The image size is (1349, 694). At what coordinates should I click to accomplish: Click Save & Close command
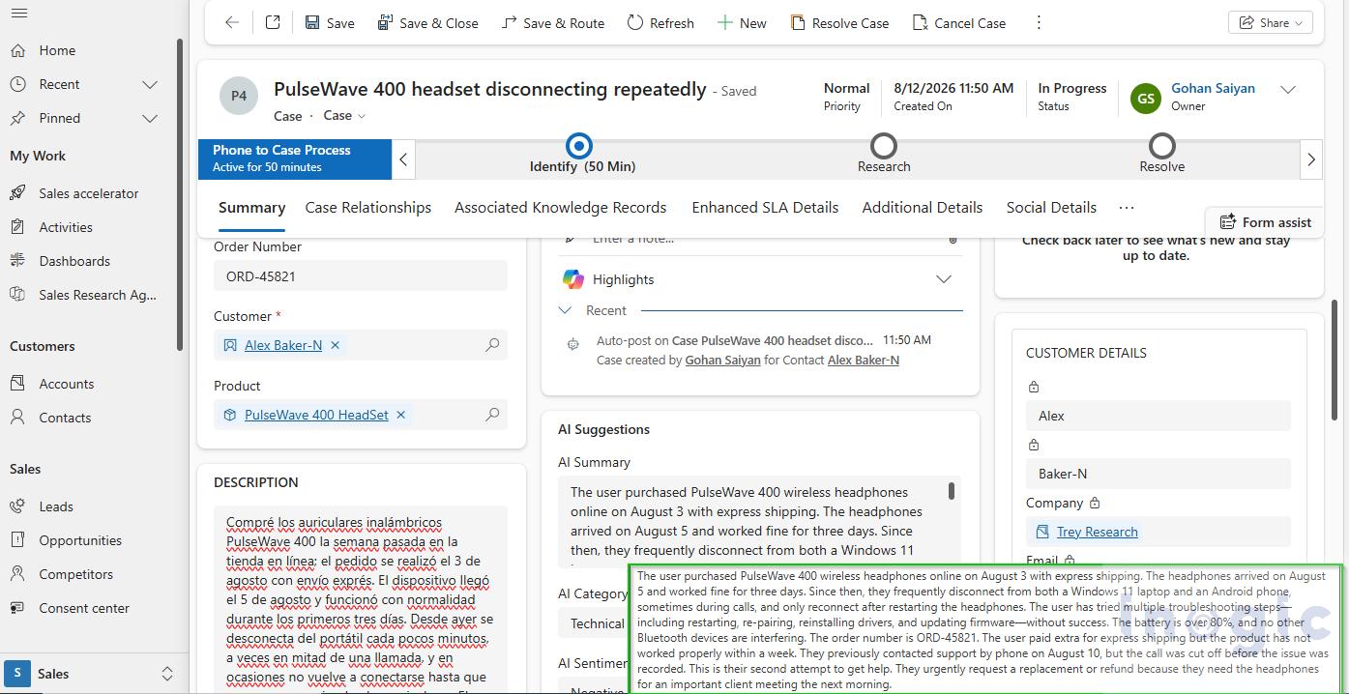pos(428,23)
